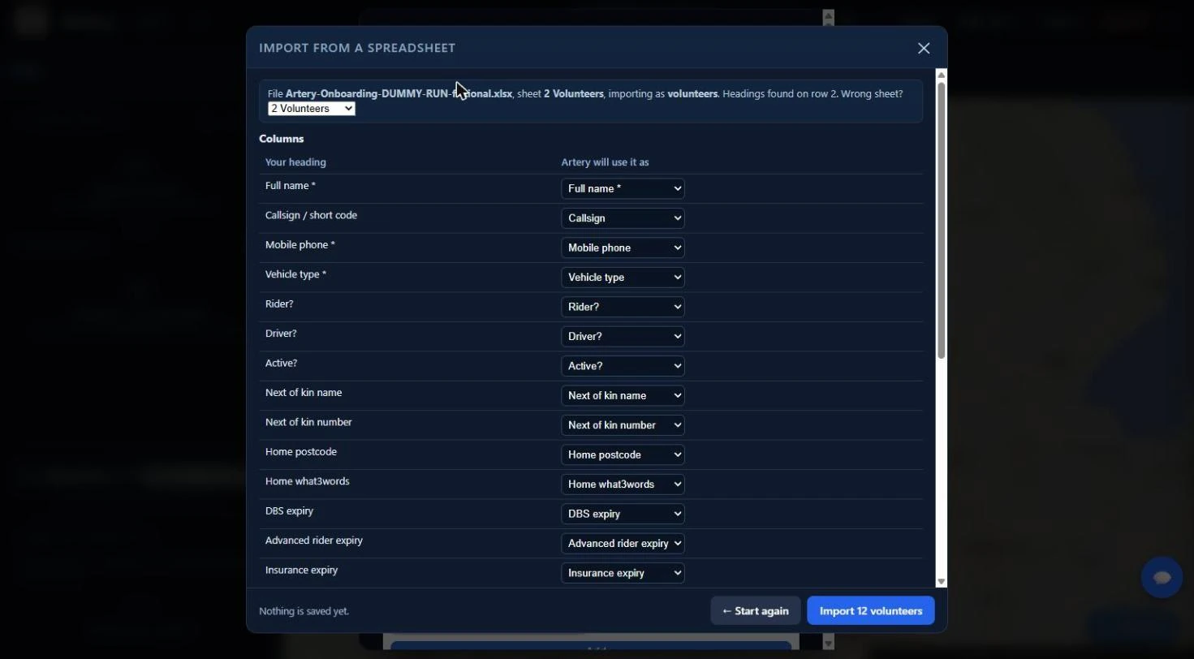Image resolution: width=1194 pixels, height=659 pixels.
Task: Open the Full name * mapping dropdown
Action: tap(623, 188)
